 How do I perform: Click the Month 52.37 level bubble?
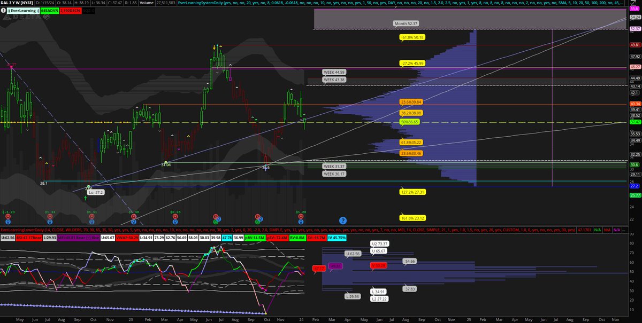pyautogui.click(x=407, y=23)
